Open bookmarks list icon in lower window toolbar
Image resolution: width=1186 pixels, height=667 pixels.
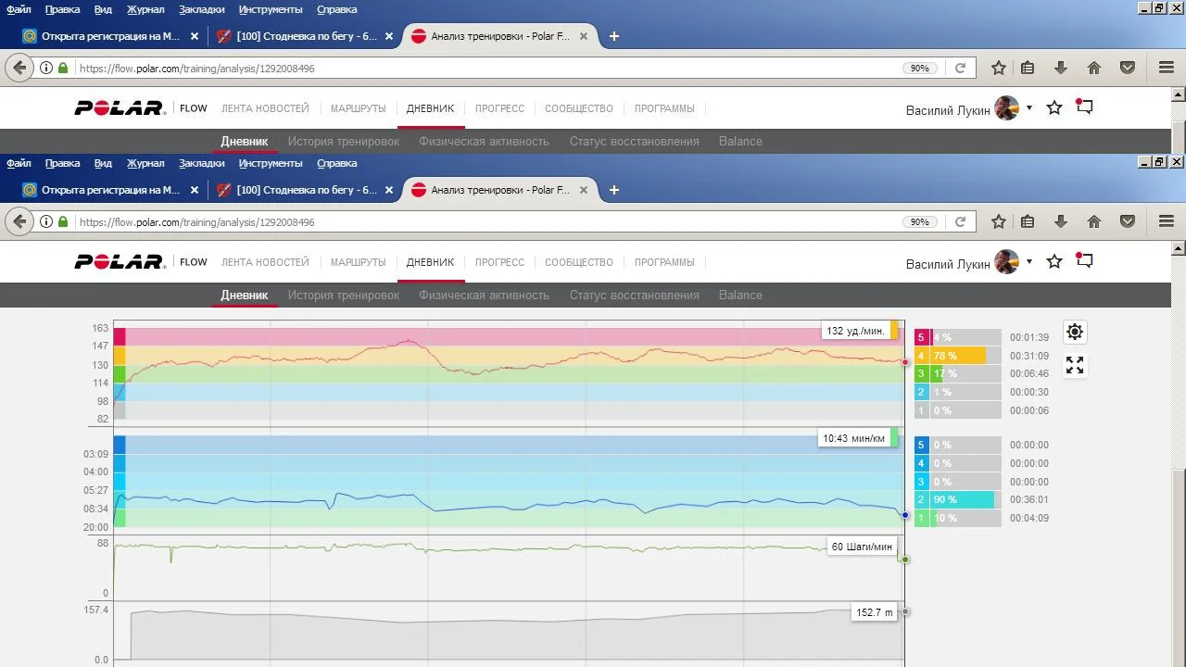(1028, 222)
